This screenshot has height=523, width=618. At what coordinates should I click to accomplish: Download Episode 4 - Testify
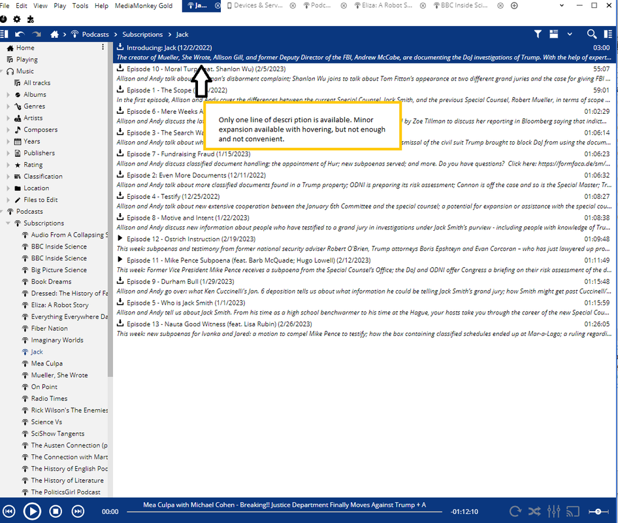(x=120, y=196)
